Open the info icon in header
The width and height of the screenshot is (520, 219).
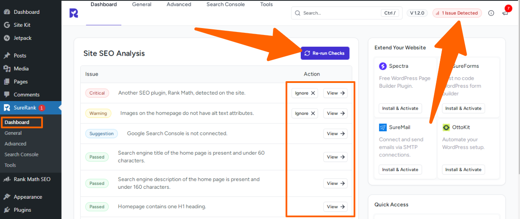coord(491,13)
